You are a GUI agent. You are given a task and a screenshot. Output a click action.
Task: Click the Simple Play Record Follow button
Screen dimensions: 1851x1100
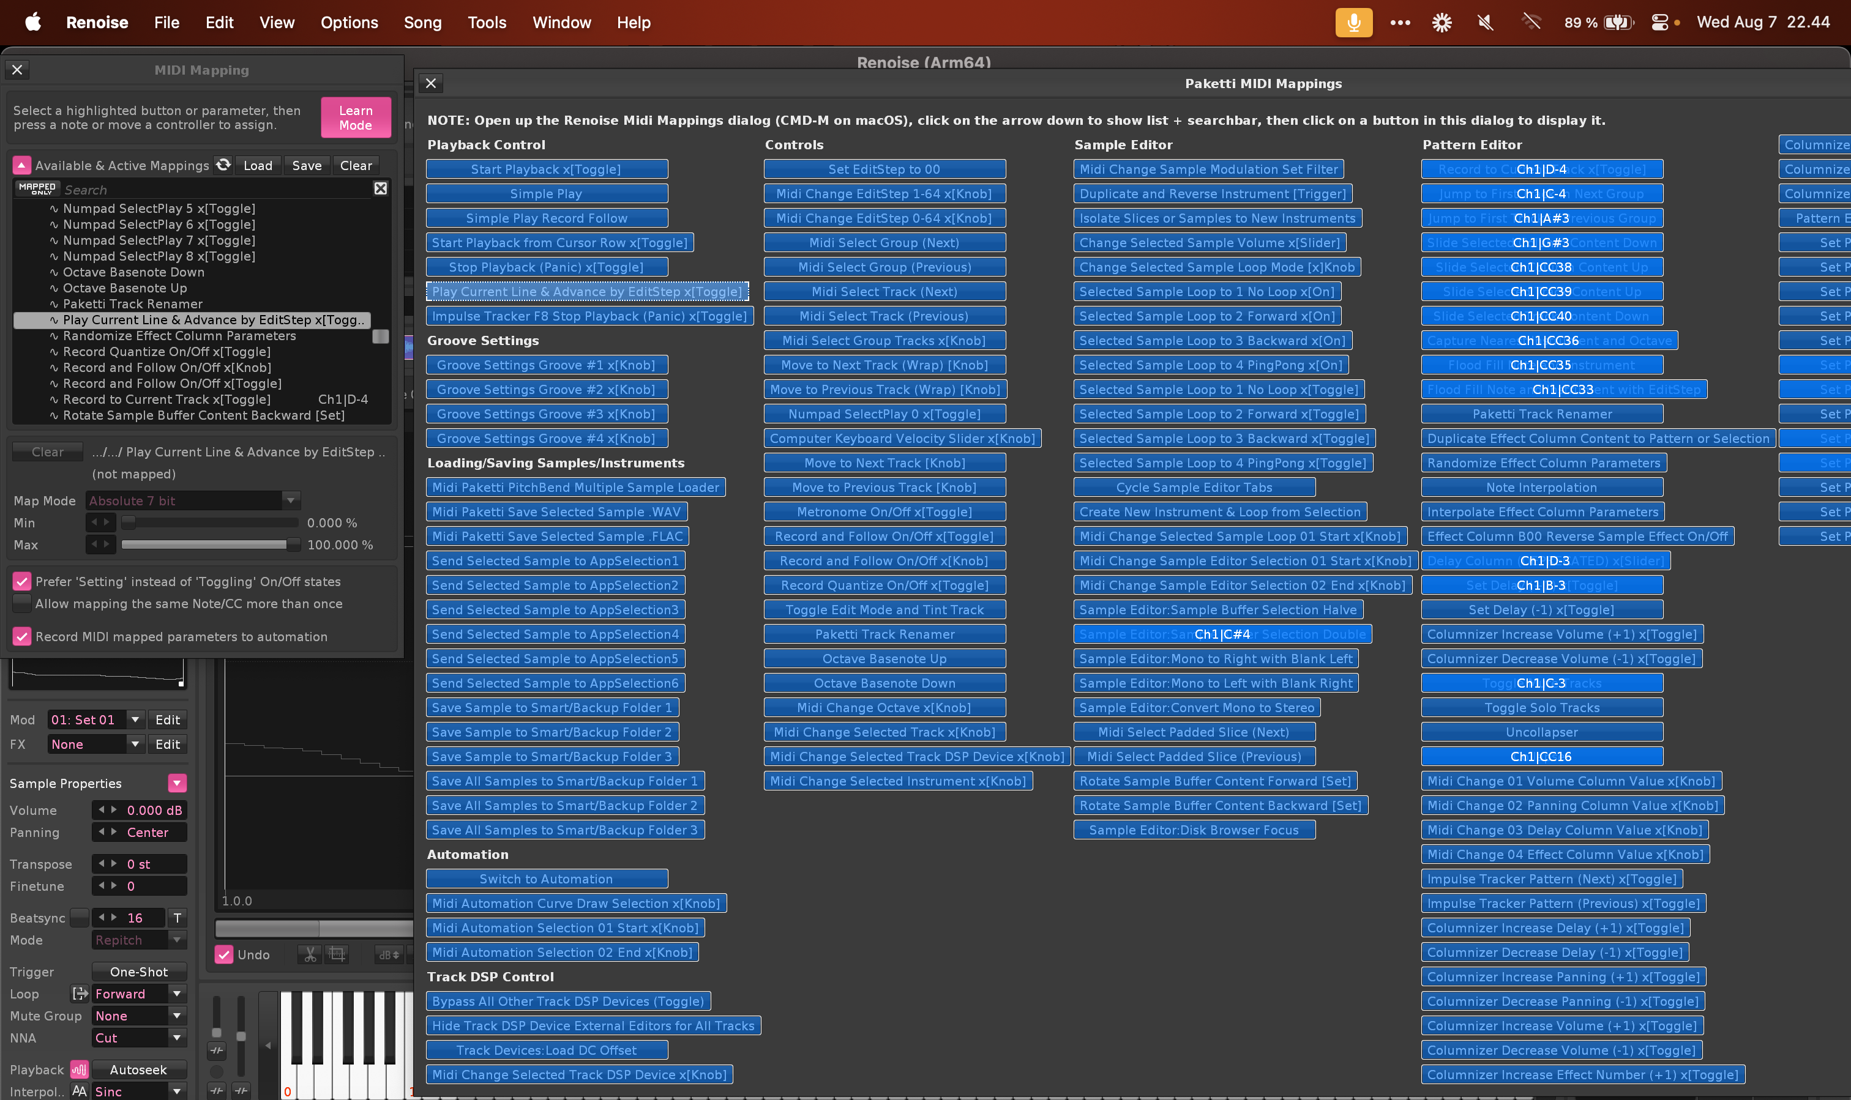click(x=547, y=218)
